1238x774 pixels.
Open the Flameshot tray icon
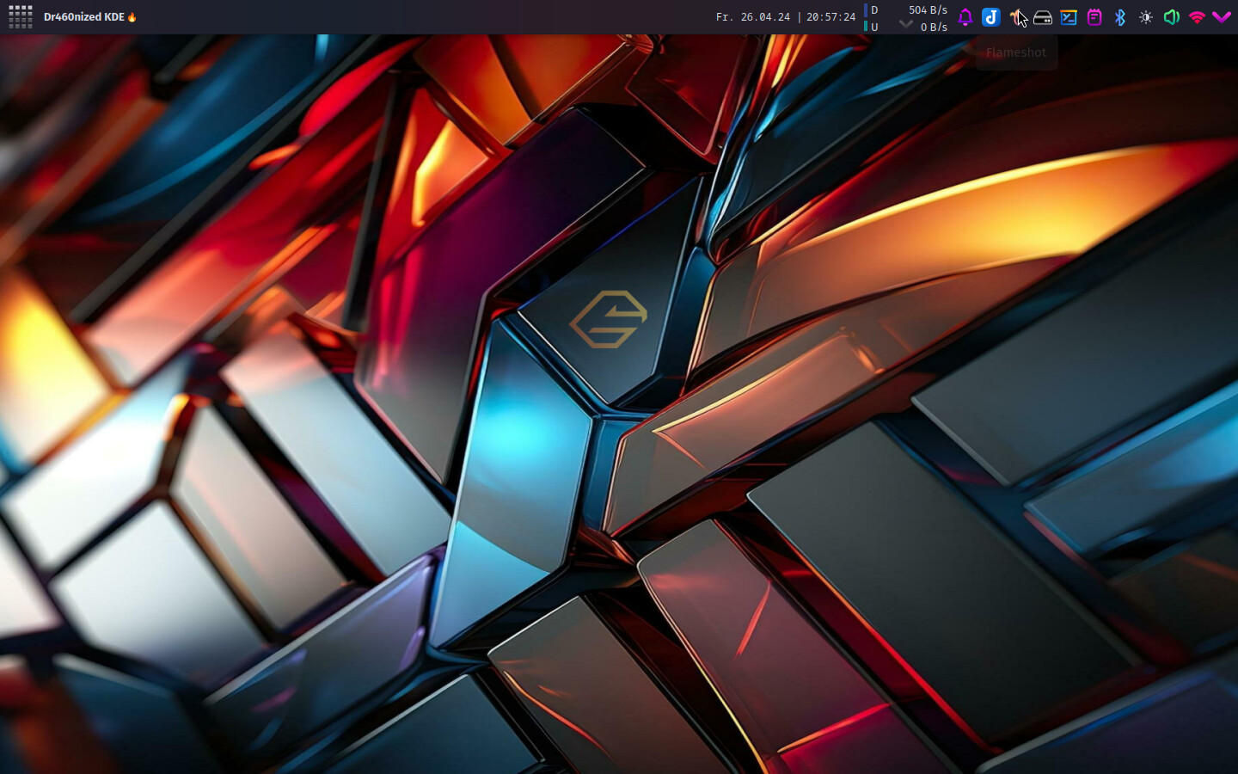(1017, 17)
